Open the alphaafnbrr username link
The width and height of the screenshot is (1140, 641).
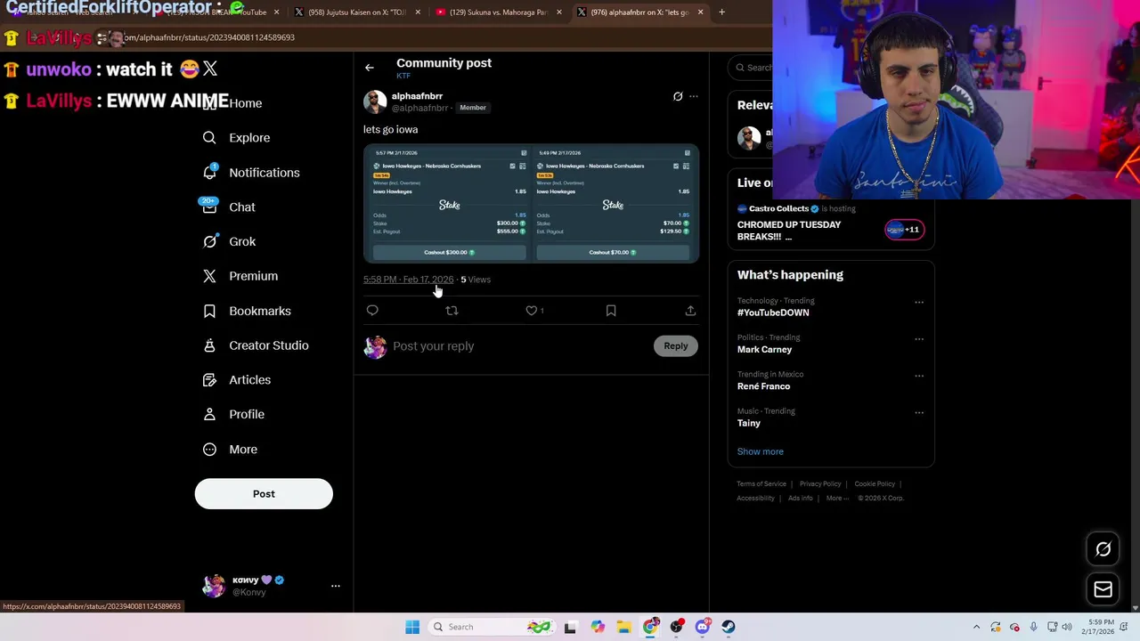[417, 96]
